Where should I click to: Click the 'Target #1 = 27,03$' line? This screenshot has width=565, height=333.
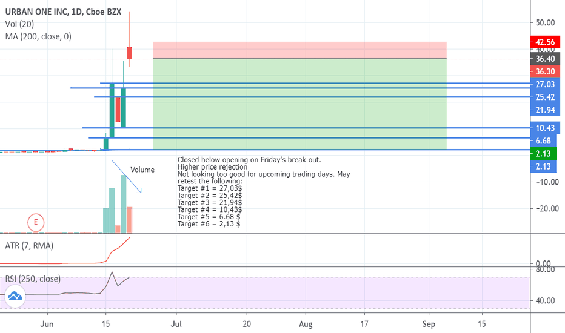[210, 188]
